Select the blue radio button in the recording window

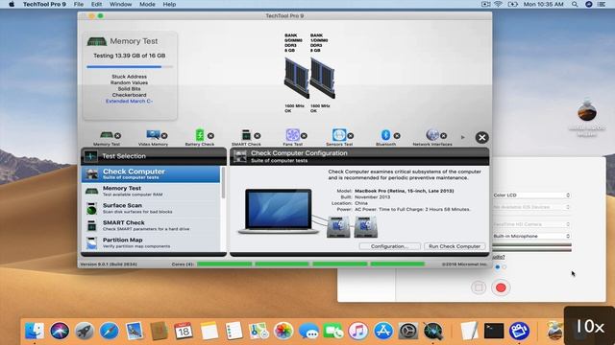pos(498,267)
